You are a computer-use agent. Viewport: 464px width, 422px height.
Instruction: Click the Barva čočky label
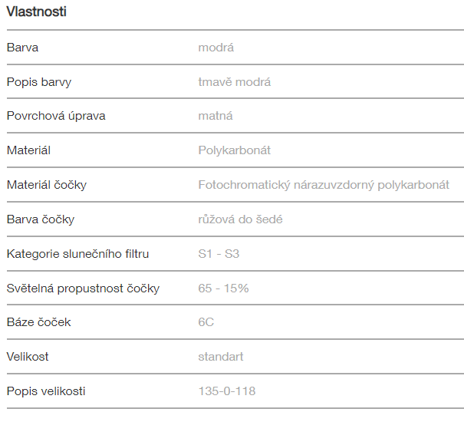click(41, 219)
